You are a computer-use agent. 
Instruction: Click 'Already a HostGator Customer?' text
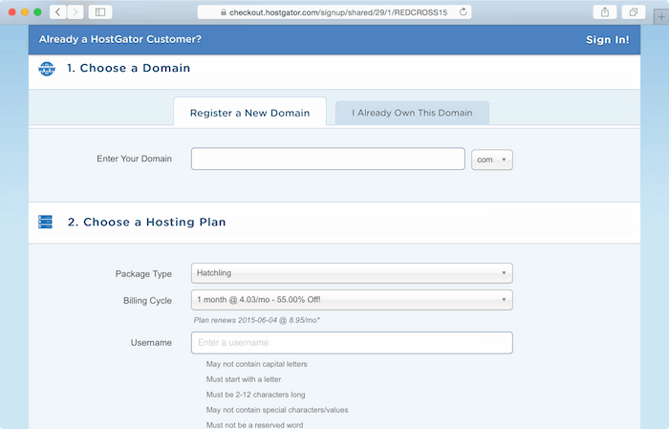click(x=119, y=39)
